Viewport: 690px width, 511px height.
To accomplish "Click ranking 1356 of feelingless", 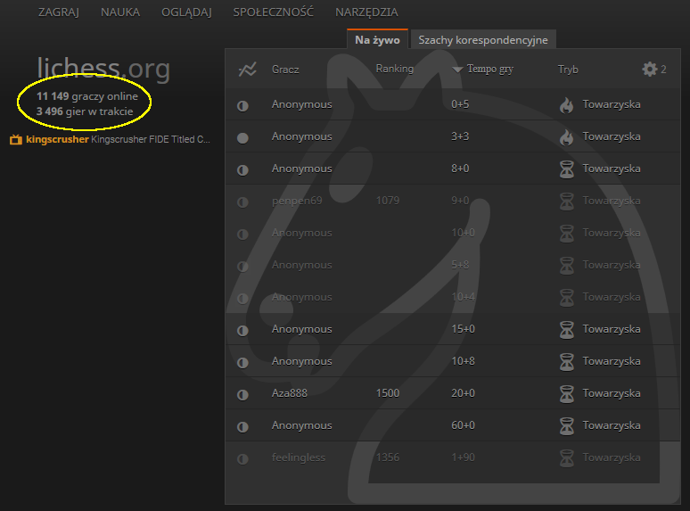I will click(x=388, y=457).
